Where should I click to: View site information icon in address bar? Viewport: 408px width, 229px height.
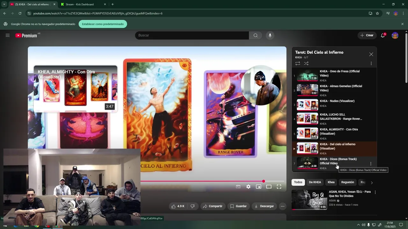coord(29,13)
